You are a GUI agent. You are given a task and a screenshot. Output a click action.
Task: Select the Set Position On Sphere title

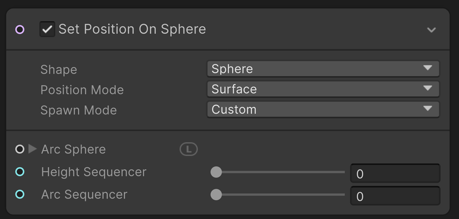click(132, 29)
